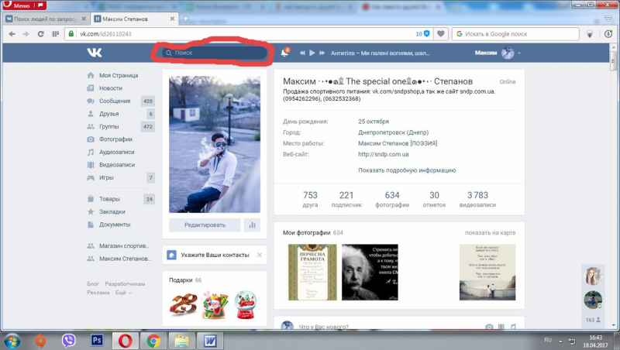Expand the Ещё footer dropdown
This screenshot has height=350, width=620.
tap(123, 293)
